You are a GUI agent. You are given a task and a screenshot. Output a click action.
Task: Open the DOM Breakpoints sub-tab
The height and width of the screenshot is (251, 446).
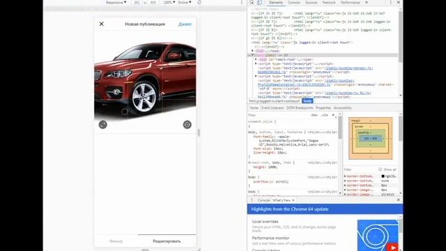click(x=300, y=108)
